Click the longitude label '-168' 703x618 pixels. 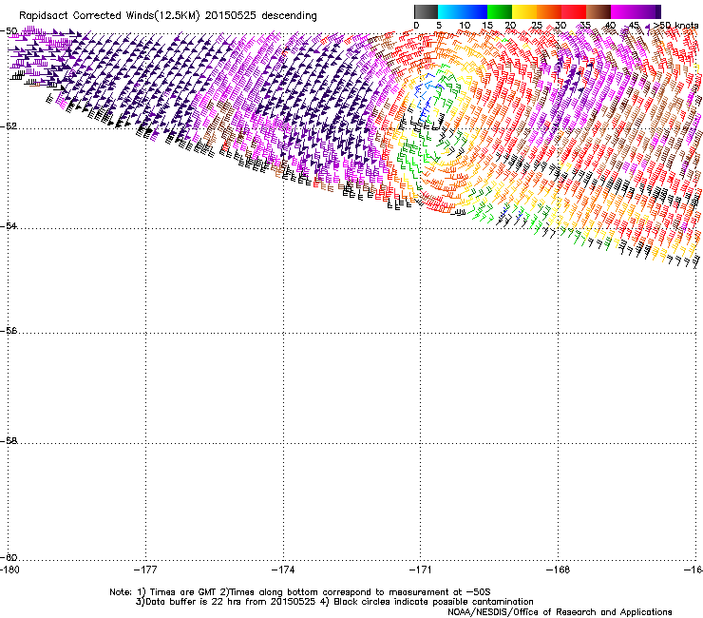coord(559,570)
